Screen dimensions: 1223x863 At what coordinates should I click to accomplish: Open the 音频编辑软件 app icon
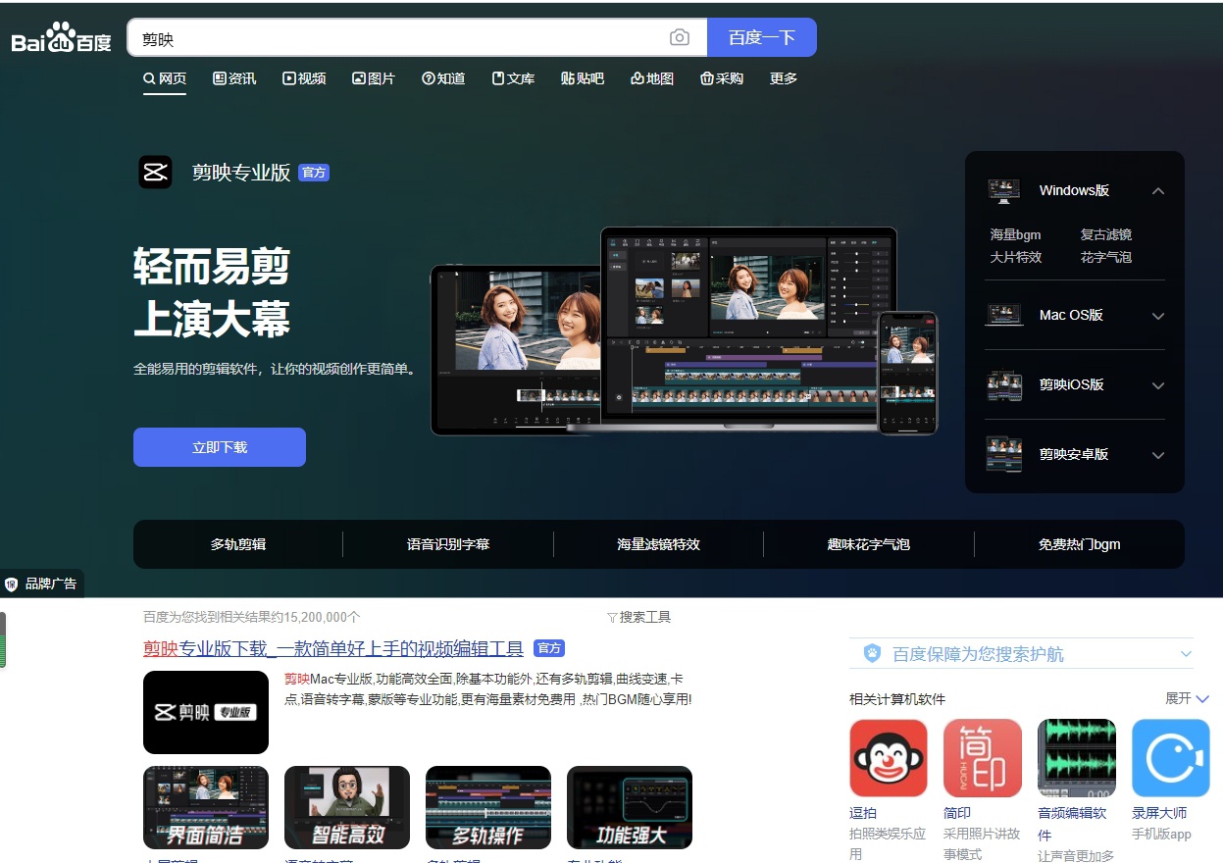(1077, 758)
